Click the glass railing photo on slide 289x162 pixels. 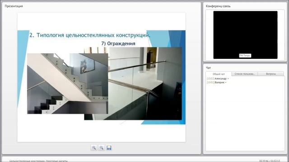pyautogui.click(x=145, y=84)
